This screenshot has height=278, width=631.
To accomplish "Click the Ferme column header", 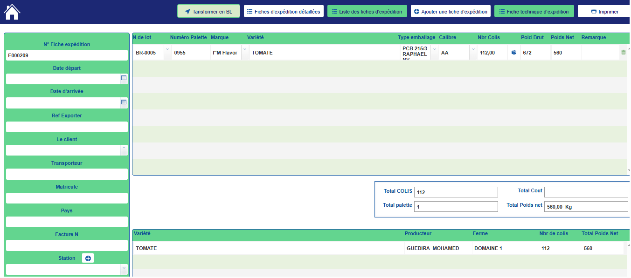I will (x=480, y=233).
